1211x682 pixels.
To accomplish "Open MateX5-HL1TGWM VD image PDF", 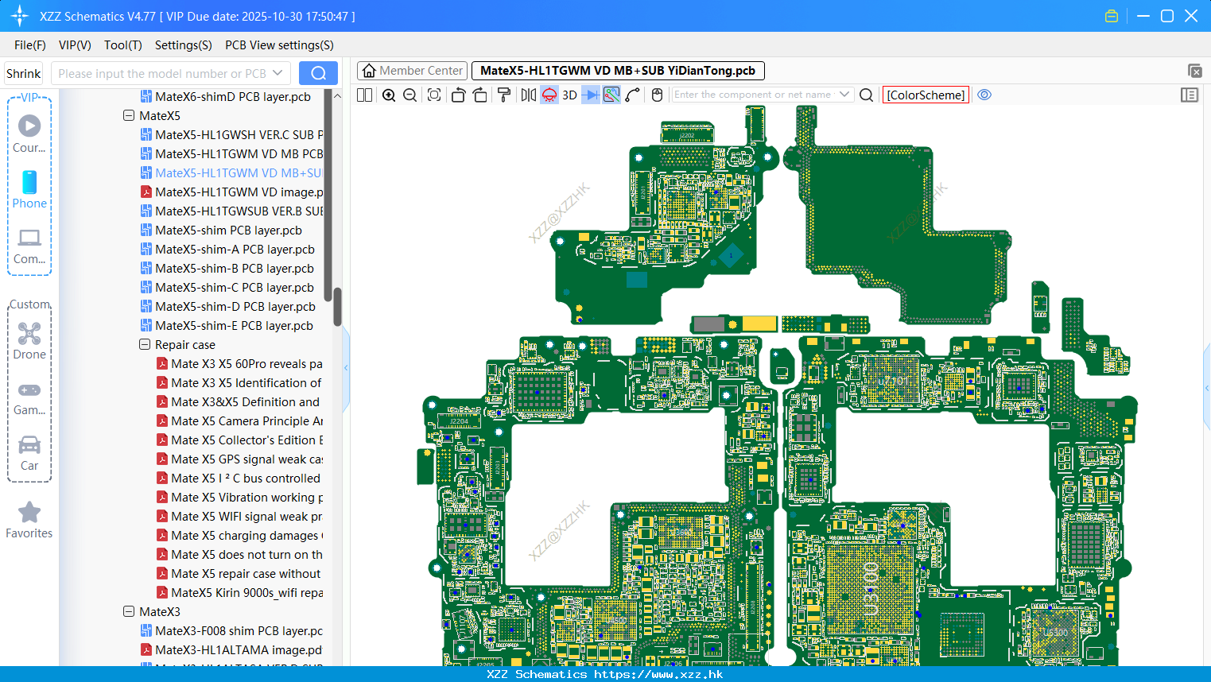I will (231, 192).
